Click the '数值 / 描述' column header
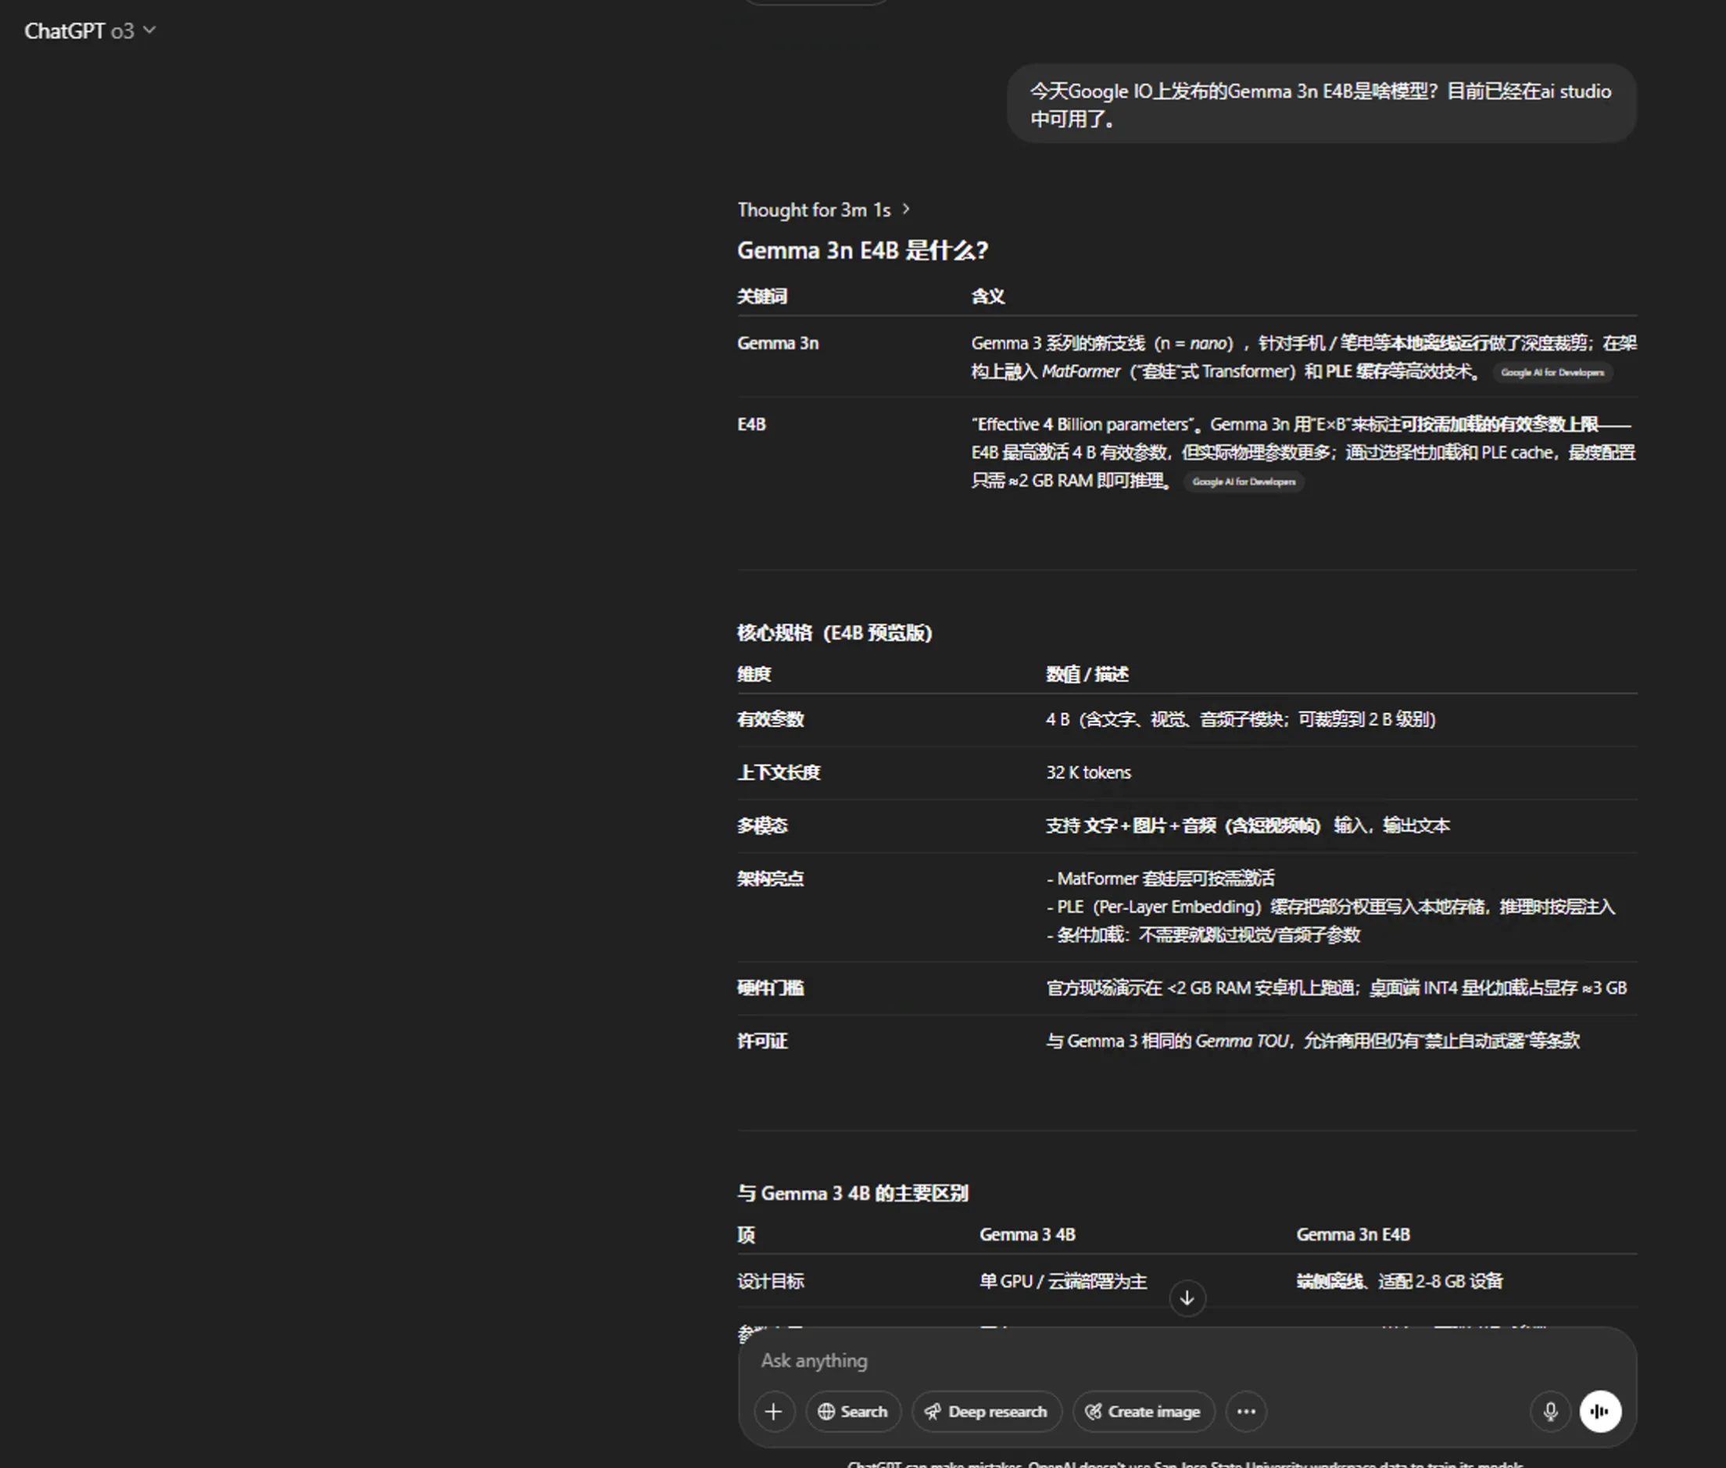The width and height of the screenshot is (1726, 1468). 1087,674
